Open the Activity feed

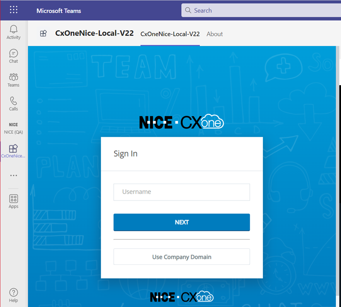point(14,32)
